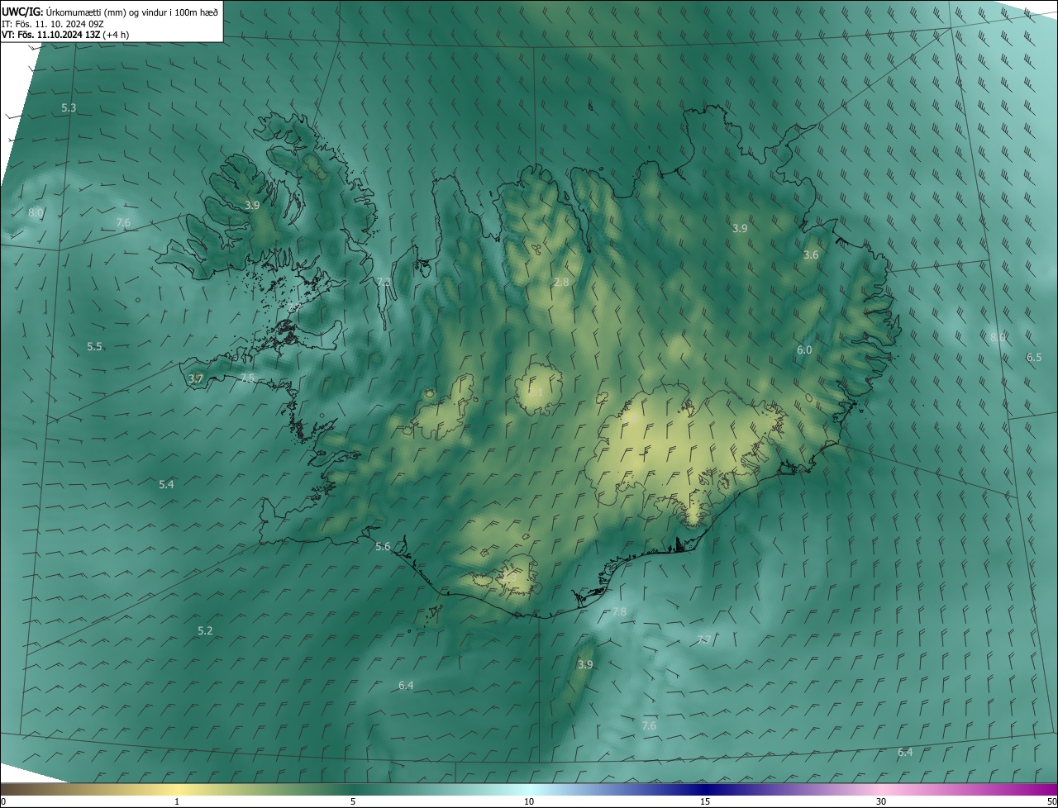Select the 10 label on the color scale

tap(529, 802)
